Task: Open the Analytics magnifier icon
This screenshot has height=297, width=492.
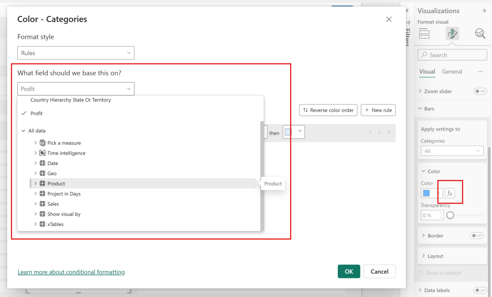Action: coord(480,34)
